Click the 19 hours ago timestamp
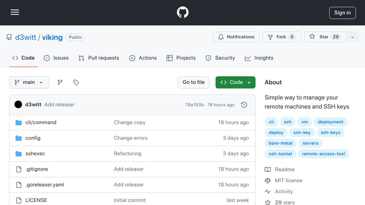 (x=233, y=123)
